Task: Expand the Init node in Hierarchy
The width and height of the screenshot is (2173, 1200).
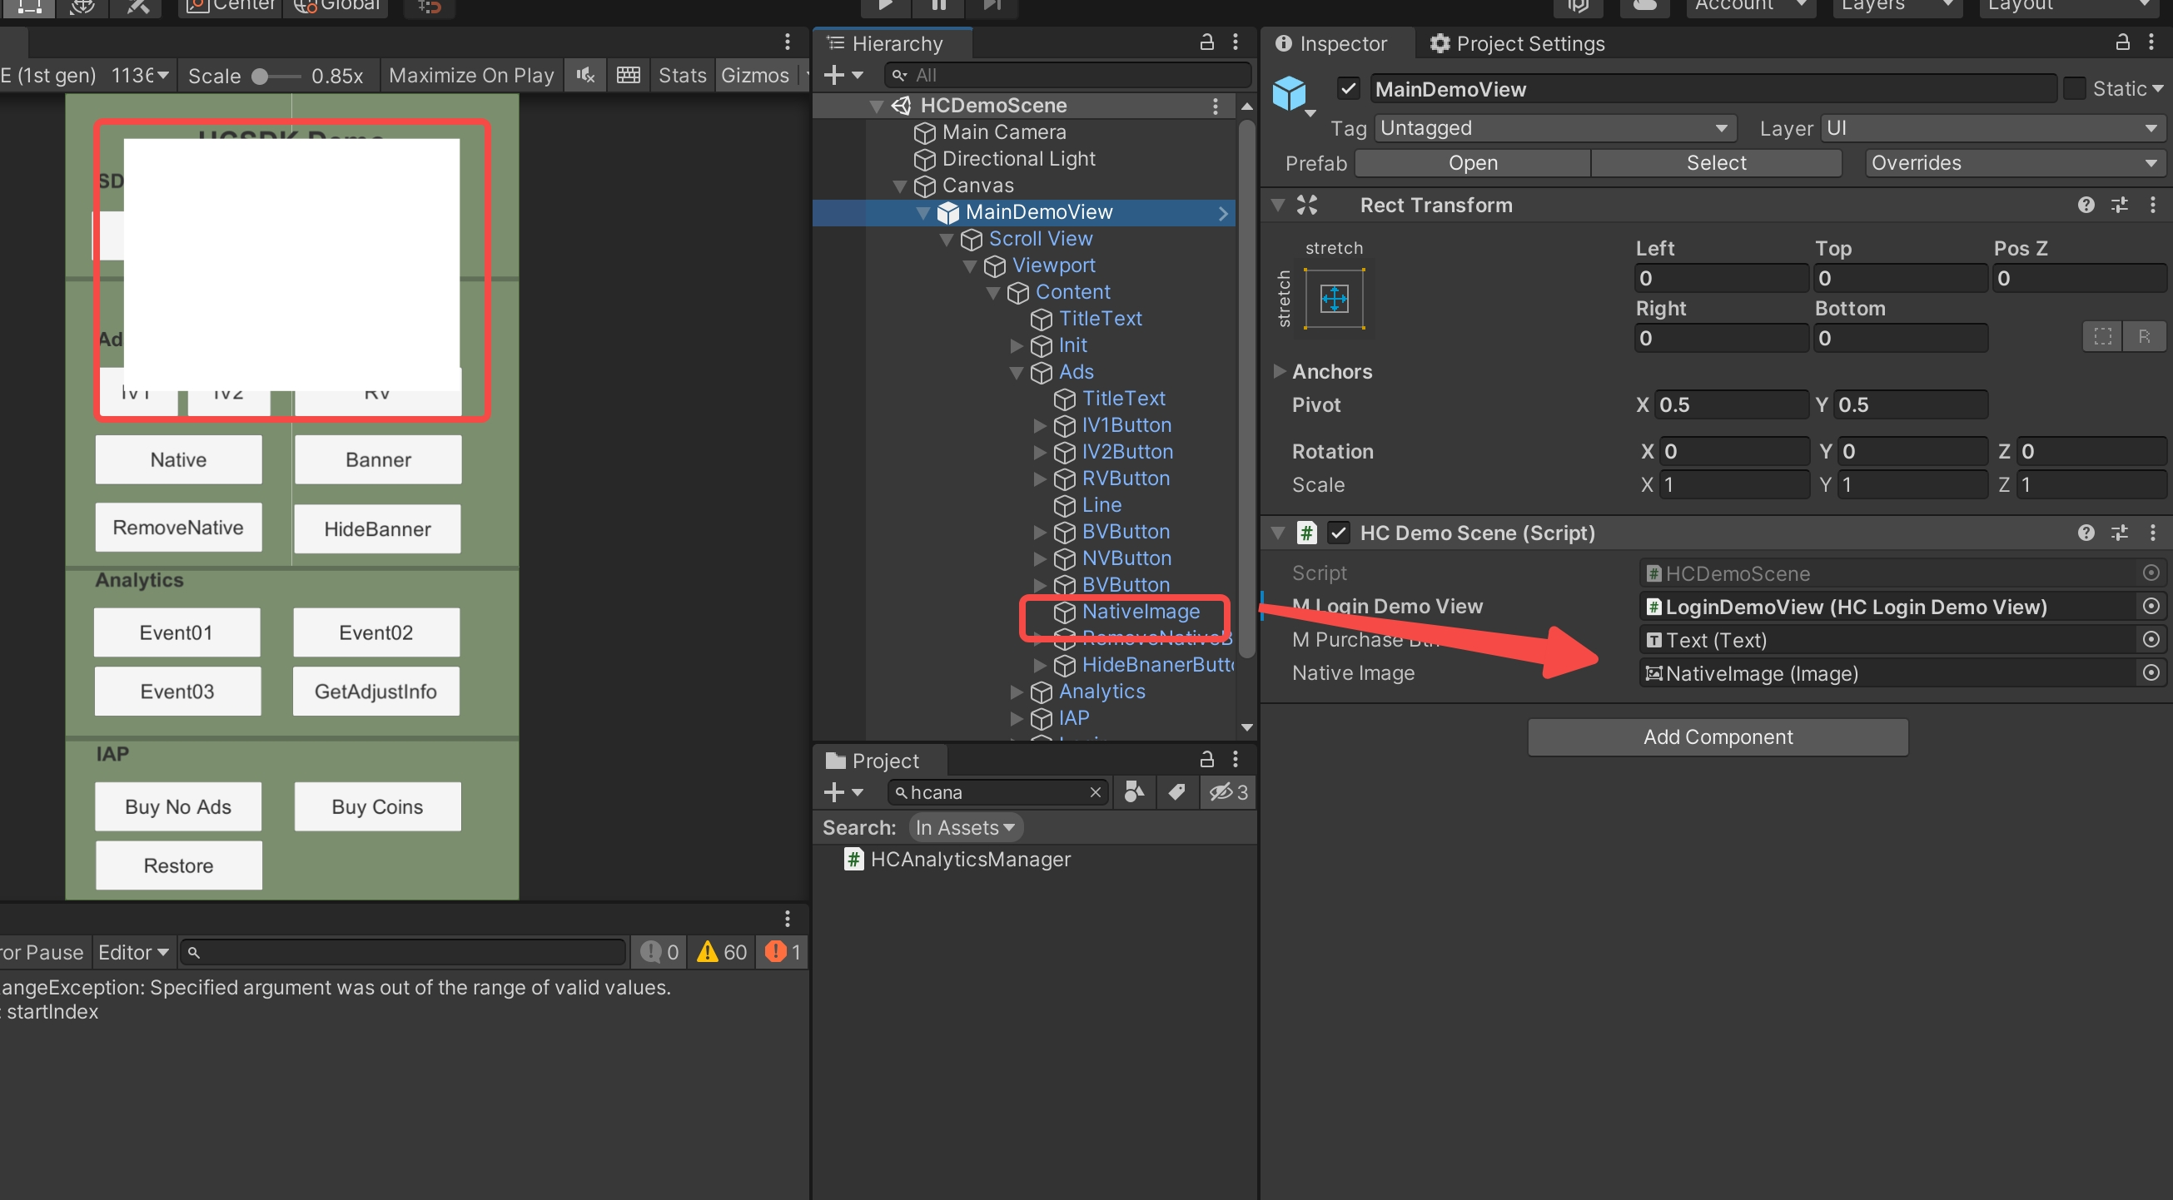Action: (x=1017, y=345)
